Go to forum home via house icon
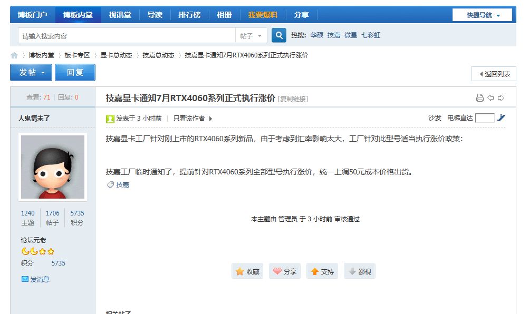The width and height of the screenshot is (529, 314). 14,55
